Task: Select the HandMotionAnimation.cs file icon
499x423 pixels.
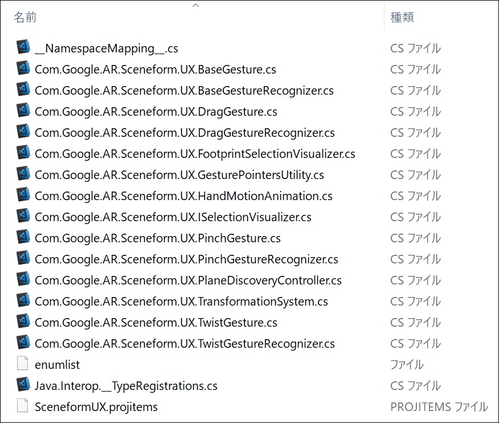Action: [23, 194]
